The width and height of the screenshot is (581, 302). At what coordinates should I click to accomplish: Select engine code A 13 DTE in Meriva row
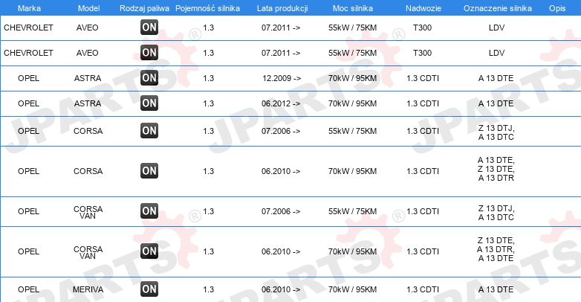click(496, 289)
